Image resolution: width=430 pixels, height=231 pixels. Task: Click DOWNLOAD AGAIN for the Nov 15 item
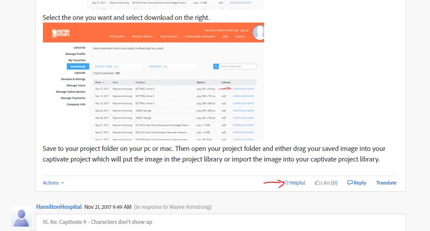click(x=243, y=89)
